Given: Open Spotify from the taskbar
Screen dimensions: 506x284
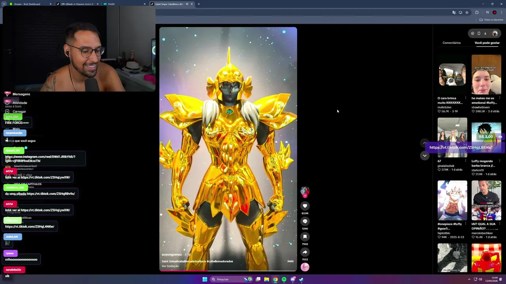Looking at the screenshot, I should [284, 279].
